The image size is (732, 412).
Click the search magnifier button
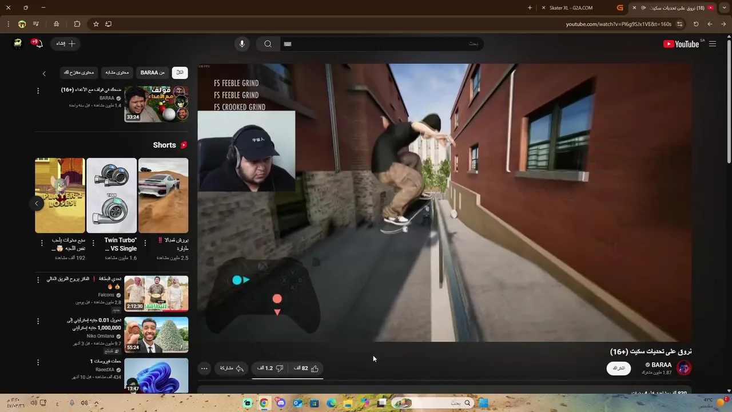pyautogui.click(x=268, y=44)
